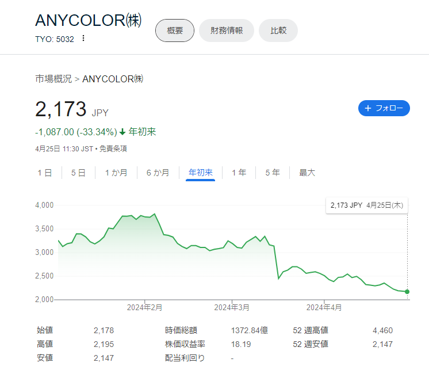
Task: Click the 4,000 y-axis label
Action: (x=44, y=205)
